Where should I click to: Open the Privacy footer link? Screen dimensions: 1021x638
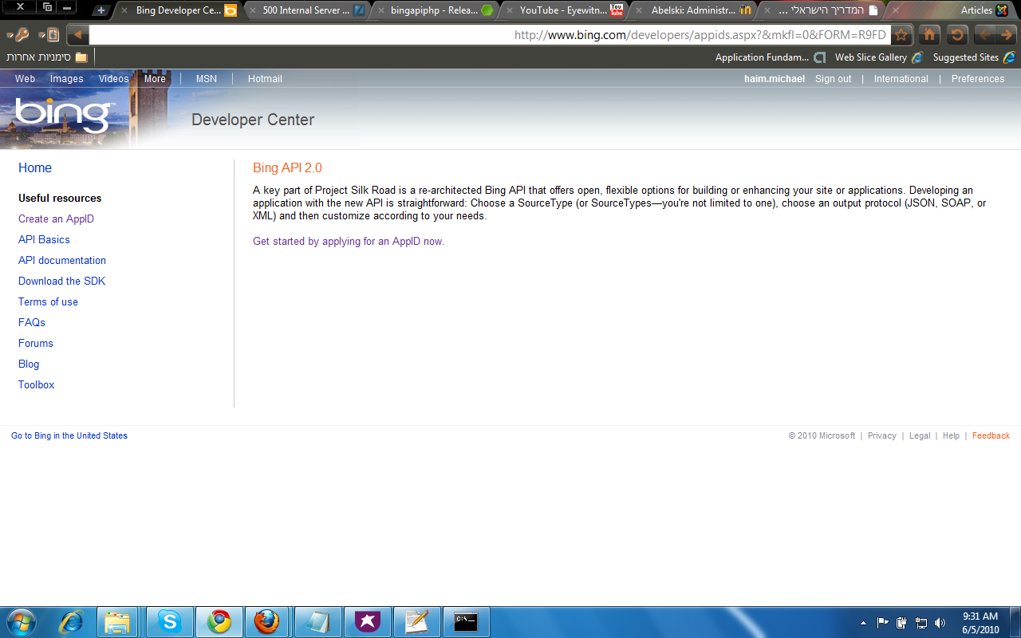882,435
